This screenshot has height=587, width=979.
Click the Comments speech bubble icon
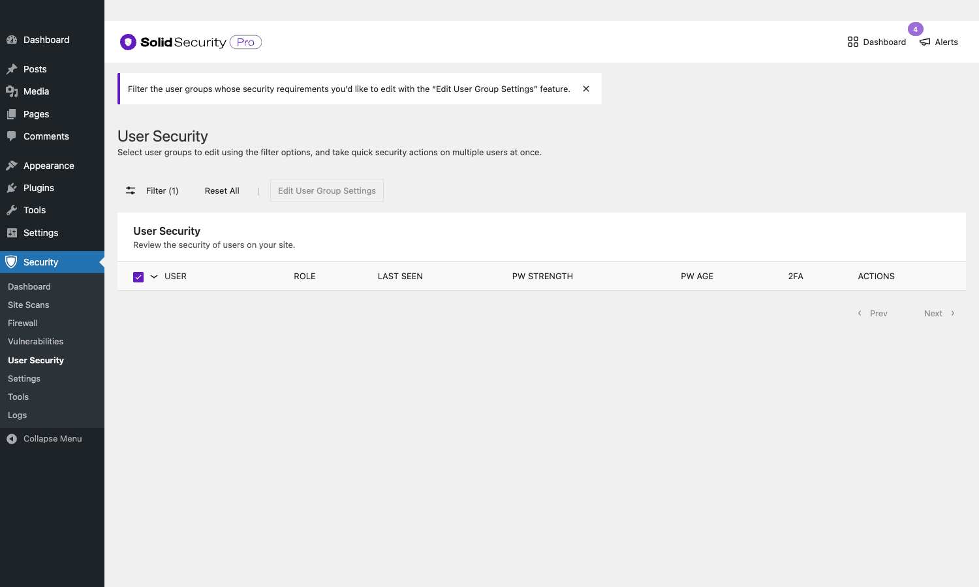[12, 136]
